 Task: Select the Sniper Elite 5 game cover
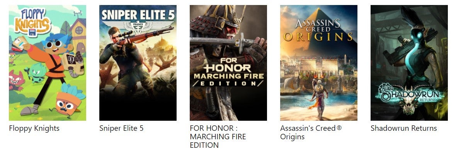coord(138,63)
